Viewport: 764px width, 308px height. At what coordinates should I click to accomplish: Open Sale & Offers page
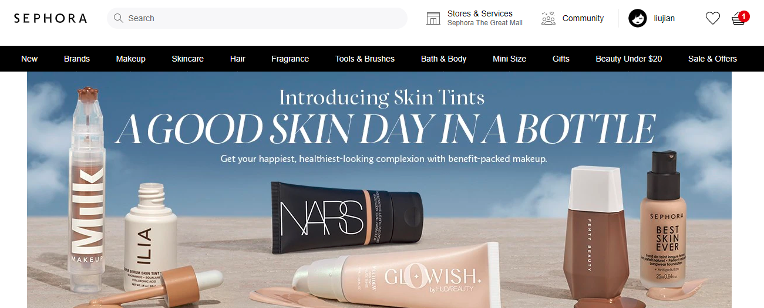(x=713, y=59)
